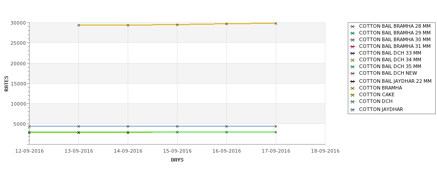Screen dimensions: 437x192
Task: Click the RATES axis title
Action: pyautogui.click(x=7, y=83)
